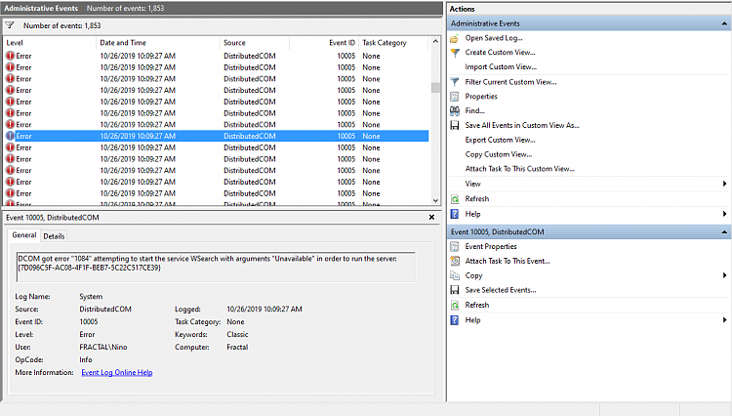732x416 pixels.
Task: Click the Filter Current Custom View funnel icon
Action: [x=454, y=82]
